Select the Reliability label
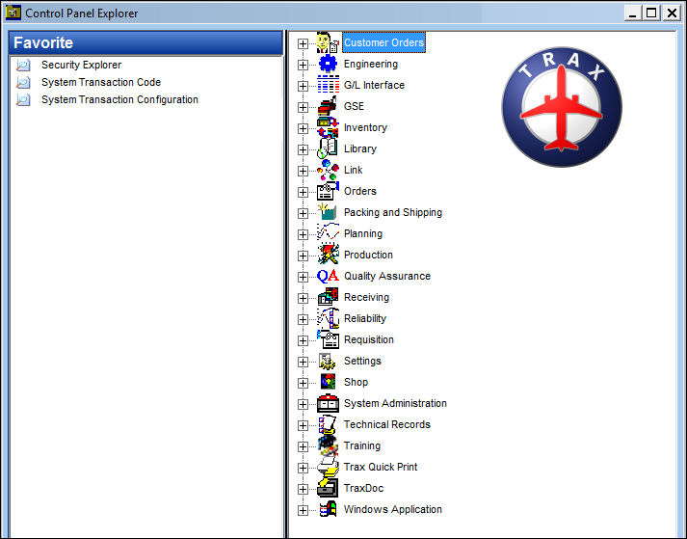 [365, 318]
